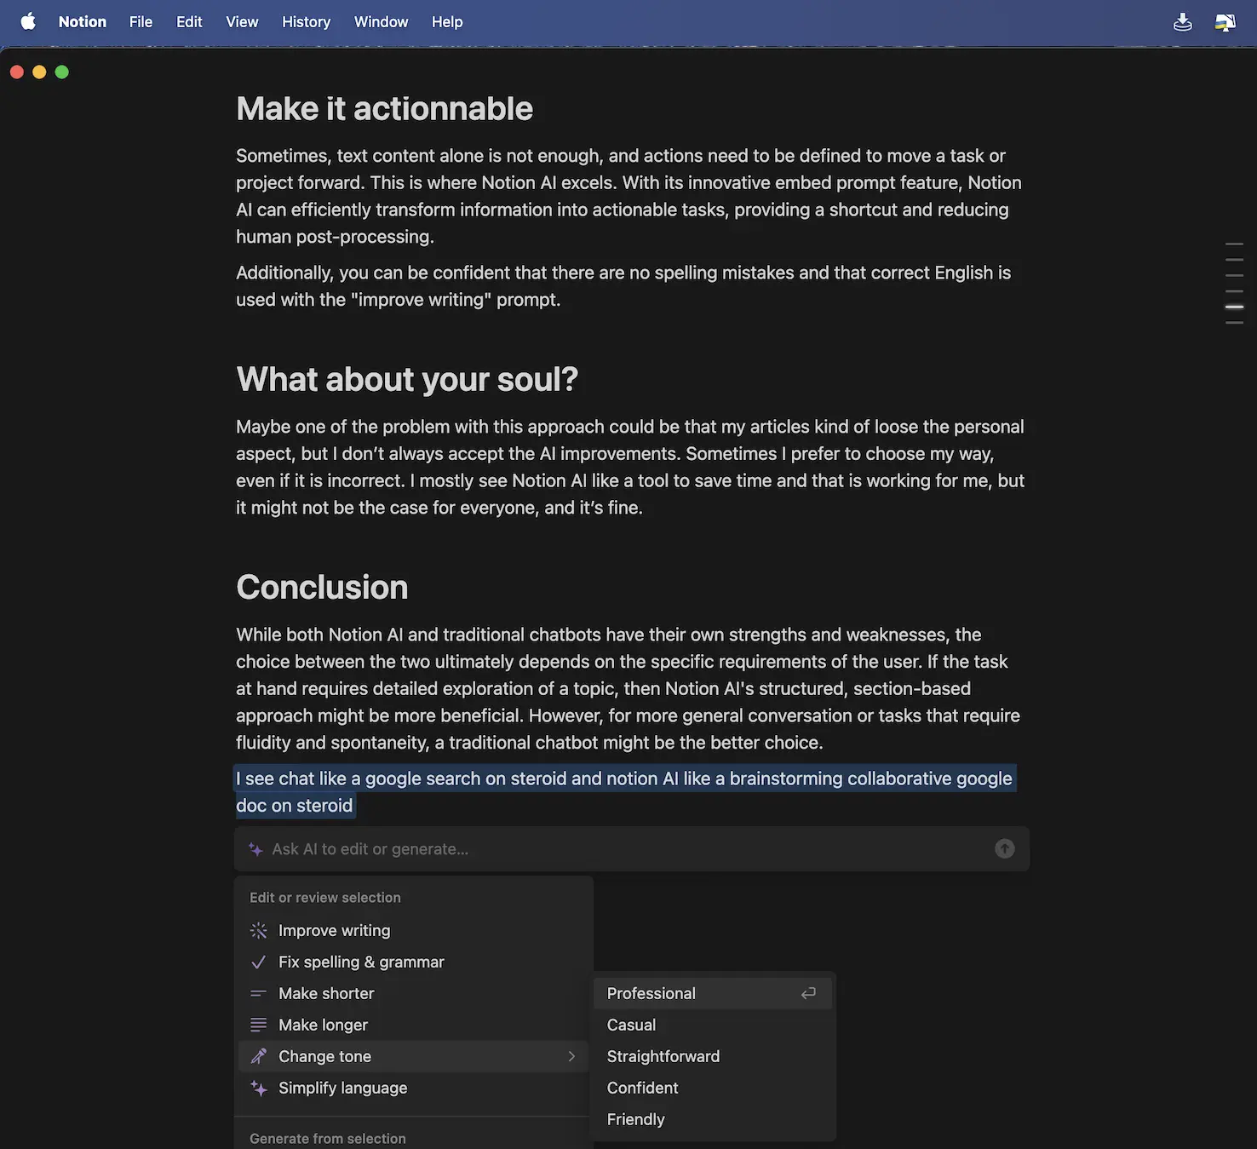Click the 'Generate from selection' label
The width and height of the screenshot is (1257, 1149).
point(327,1139)
